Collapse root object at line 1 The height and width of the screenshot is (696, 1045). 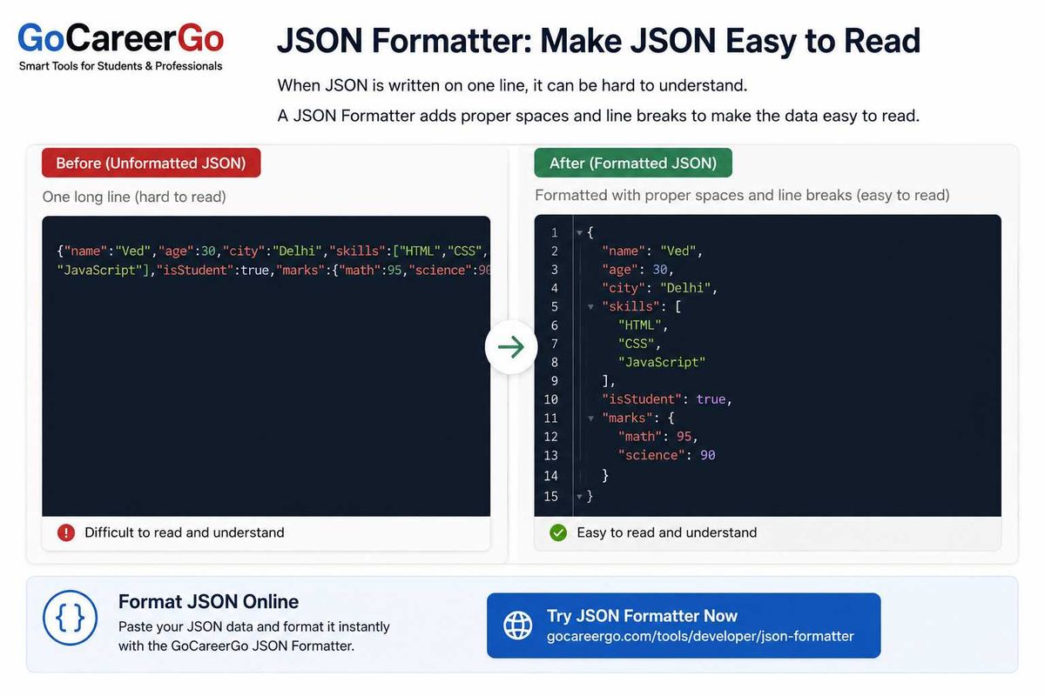(x=579, y=233)
